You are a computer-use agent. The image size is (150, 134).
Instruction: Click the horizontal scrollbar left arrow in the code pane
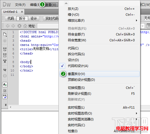click(x=11, y=107)
